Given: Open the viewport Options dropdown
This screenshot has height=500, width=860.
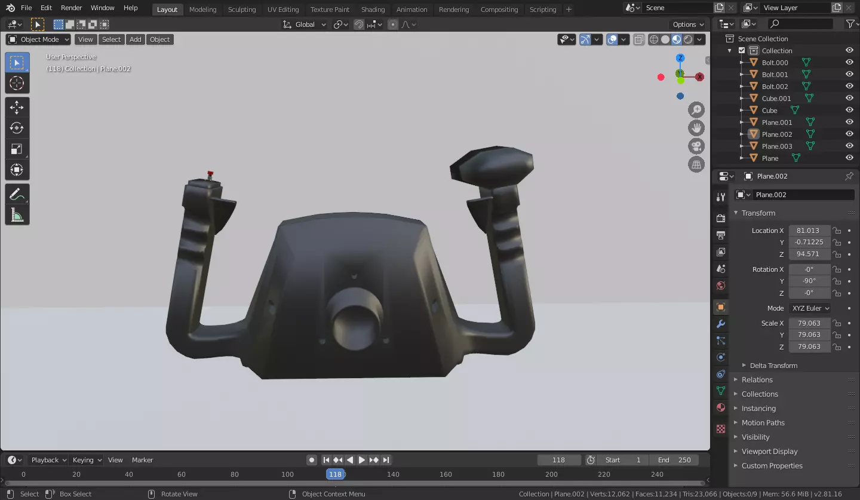Looking at the screenshot, I should point(689,24).
